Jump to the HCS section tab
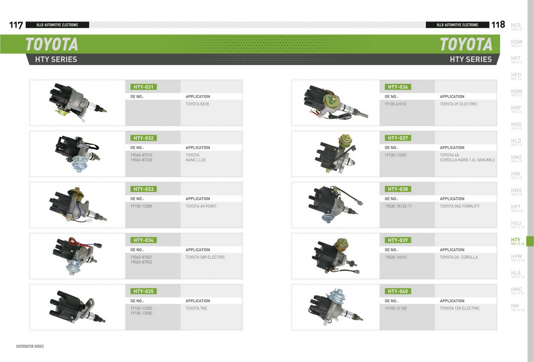The image size is (534, 362). (x=516, y=26)
